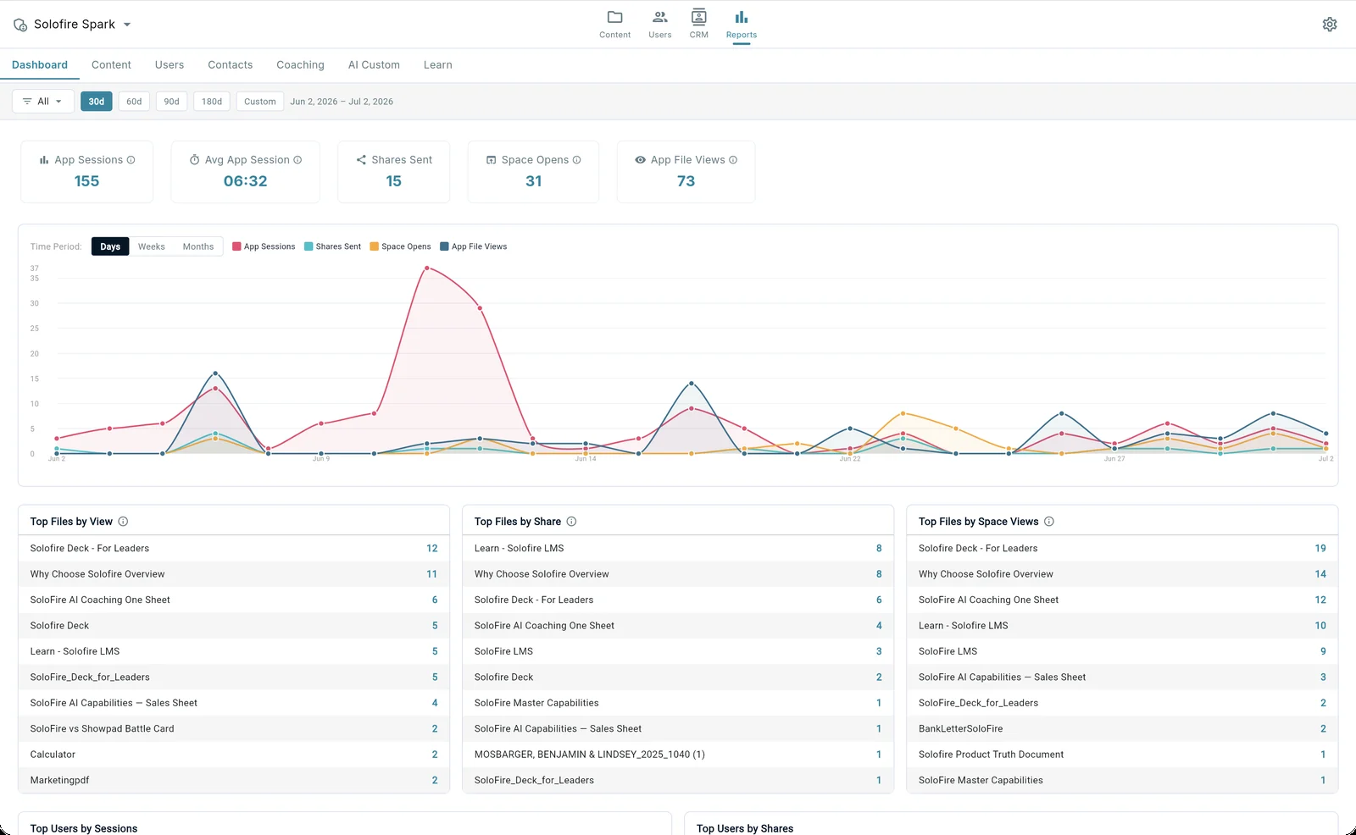Click the App File Views 73 card
This screenshot has width=1356, height=835.
[686, 172]
